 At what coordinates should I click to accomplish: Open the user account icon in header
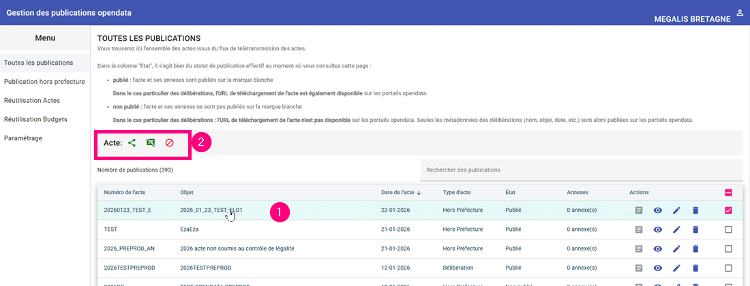coord(740,13)
